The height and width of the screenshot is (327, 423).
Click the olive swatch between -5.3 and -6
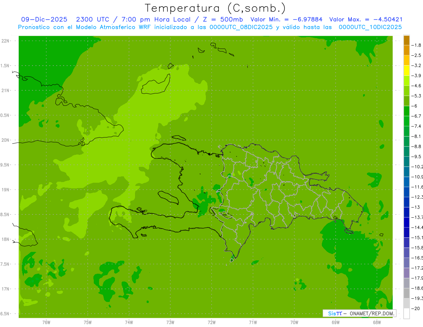[406, 101]
